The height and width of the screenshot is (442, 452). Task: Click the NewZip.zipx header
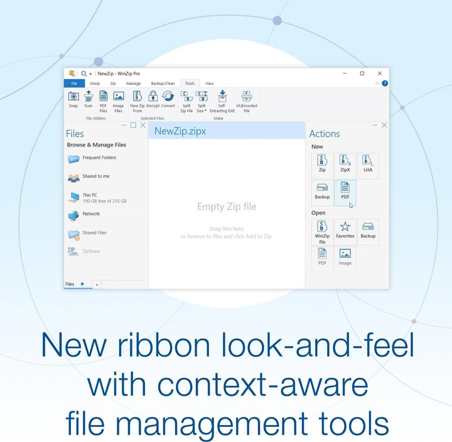click(227, 131)
